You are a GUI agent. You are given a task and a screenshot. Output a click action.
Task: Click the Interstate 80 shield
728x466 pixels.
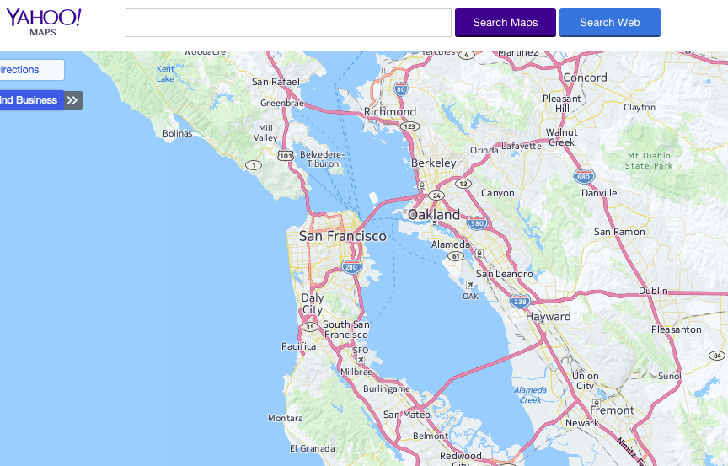(401, 89)
